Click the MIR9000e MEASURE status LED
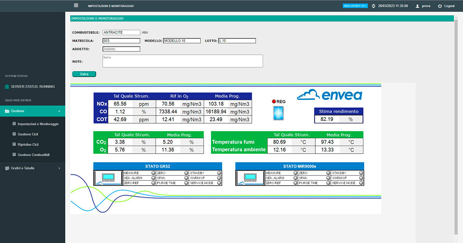Screen dimensions: 463x243 click(295, 173)
